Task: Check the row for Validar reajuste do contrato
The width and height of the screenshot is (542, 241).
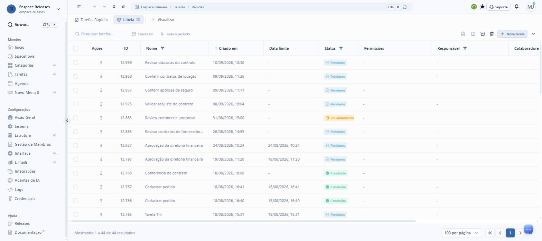Action: (76, 104)
